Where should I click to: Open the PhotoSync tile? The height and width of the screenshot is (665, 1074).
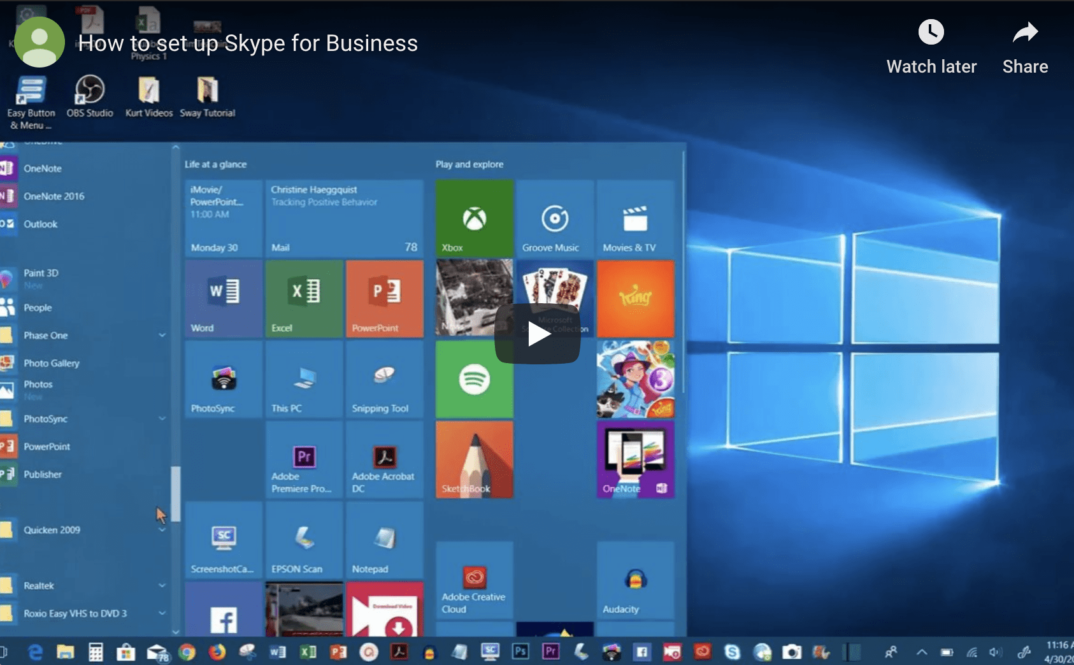[x=224, y=379]
